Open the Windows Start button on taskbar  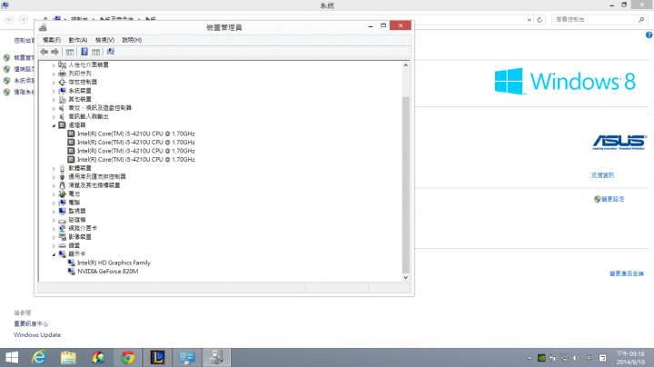[x=12, y=357]
